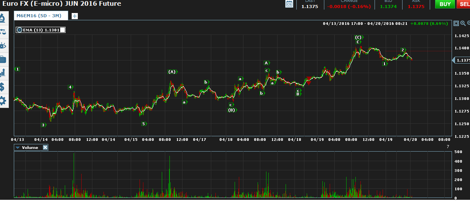
Task: Open the CS contract specs calendar icon
Action: [289, 4]
